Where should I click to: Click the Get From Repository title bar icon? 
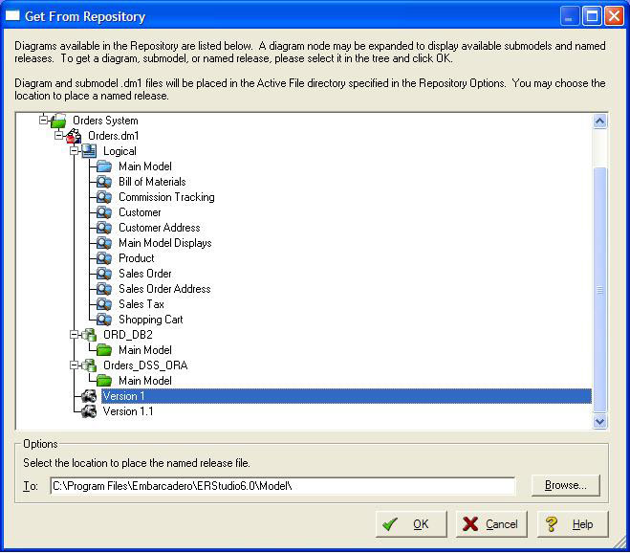tap(12, 16)
